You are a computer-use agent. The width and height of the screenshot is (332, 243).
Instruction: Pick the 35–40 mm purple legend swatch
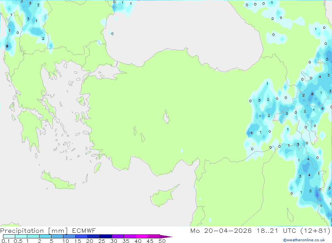tap(129, 236)
